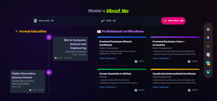Click the payment cards icon in side dock
This screenshot has width=217, height=101.
(x=208, y=63)
